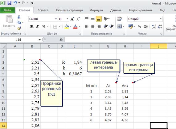Open the Число dialog launcher
The image size is (176, 129).
coord(161,33)
